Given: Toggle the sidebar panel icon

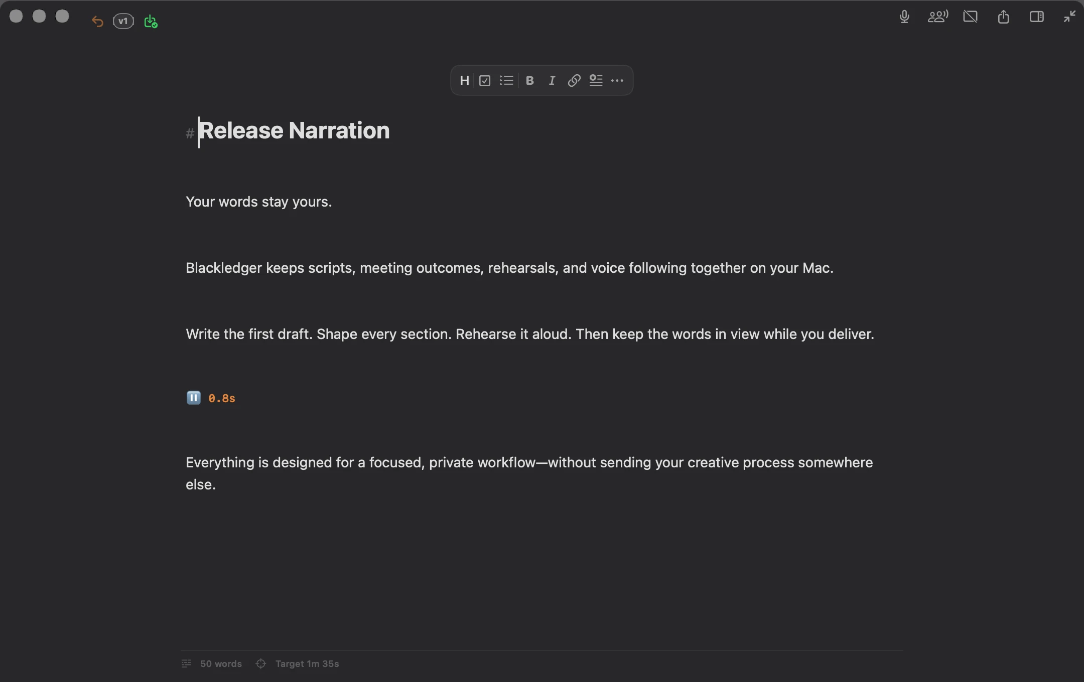Looking at the screenshot, I should pos(1037,17).
